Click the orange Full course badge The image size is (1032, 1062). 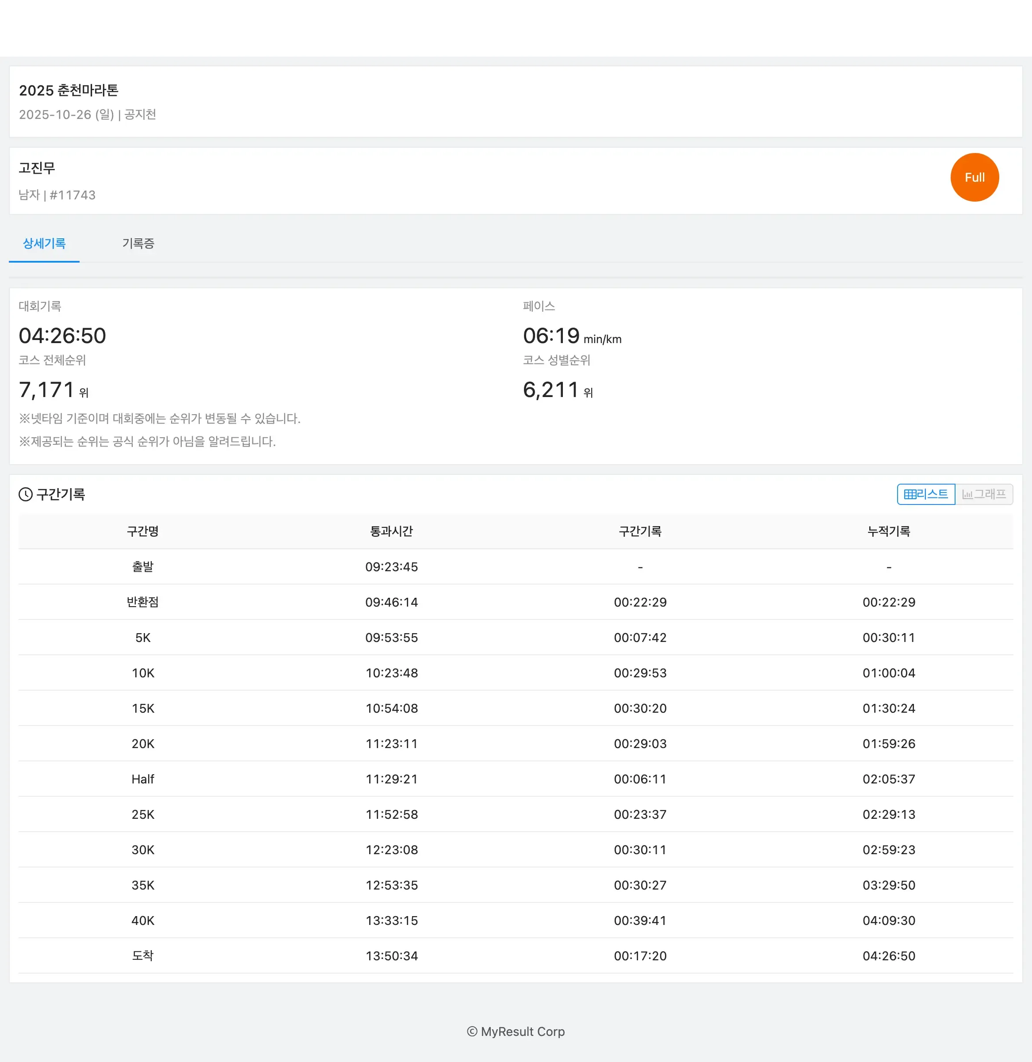pyautogui.click(x=974, y=177)
